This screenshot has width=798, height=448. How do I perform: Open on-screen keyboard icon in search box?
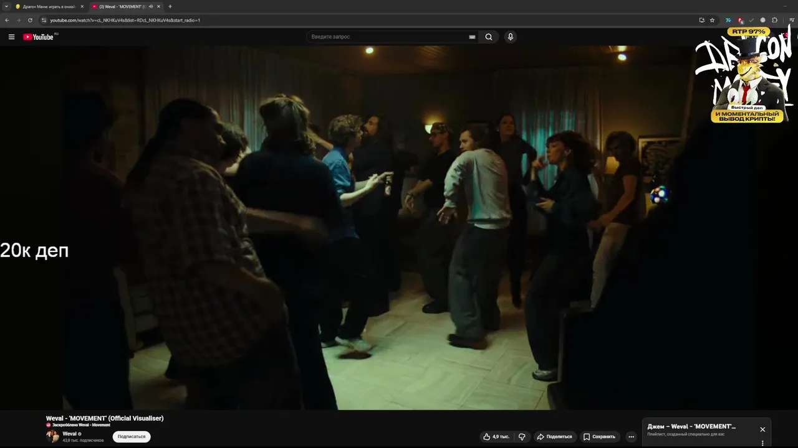pyautogui.click(x=473, y=37)
